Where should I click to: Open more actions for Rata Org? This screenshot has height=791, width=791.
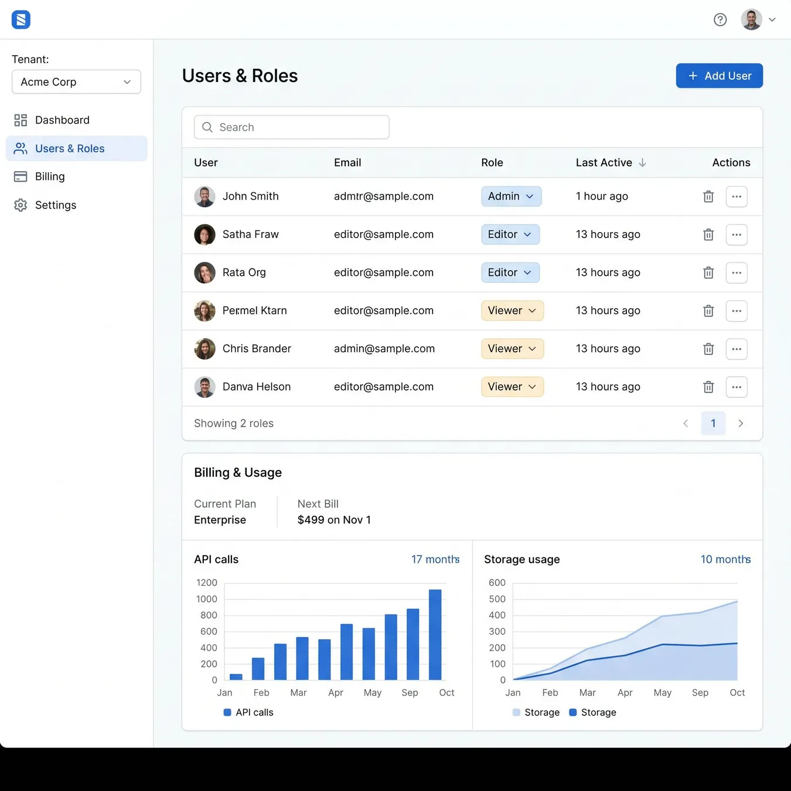pos(737,272)
